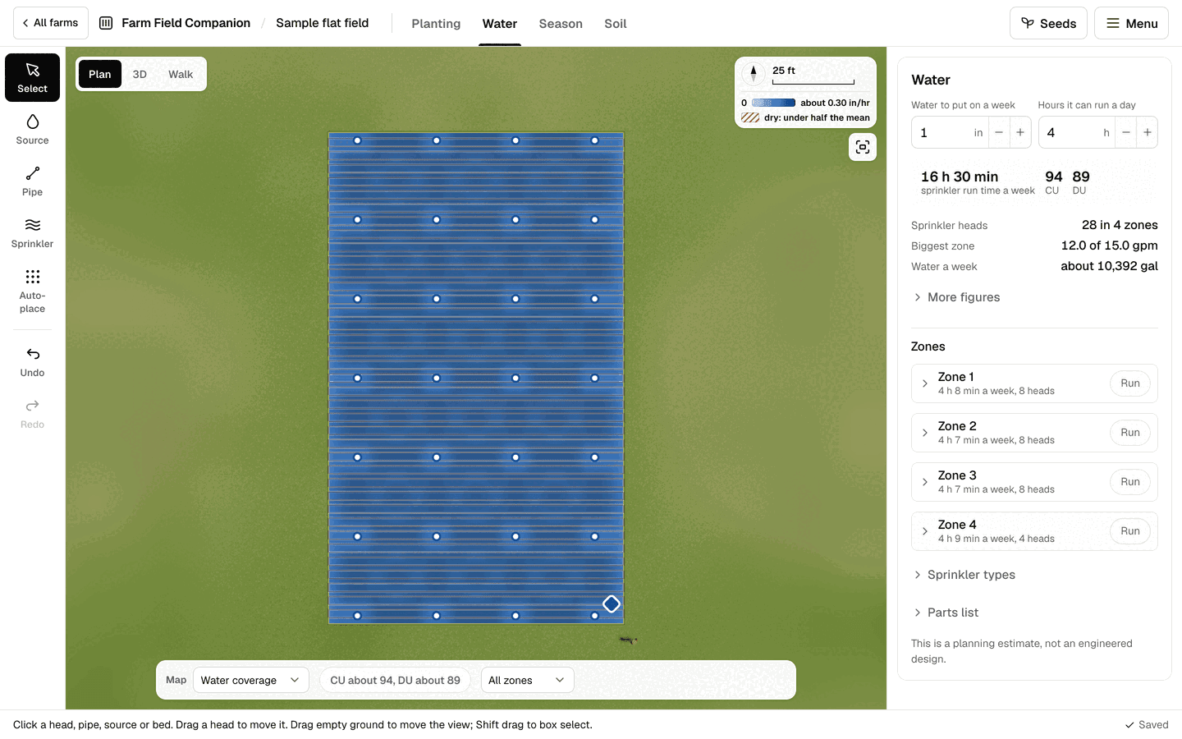Expand More figures
This screenshot has height=739, width=1182.
coord(956,297)
